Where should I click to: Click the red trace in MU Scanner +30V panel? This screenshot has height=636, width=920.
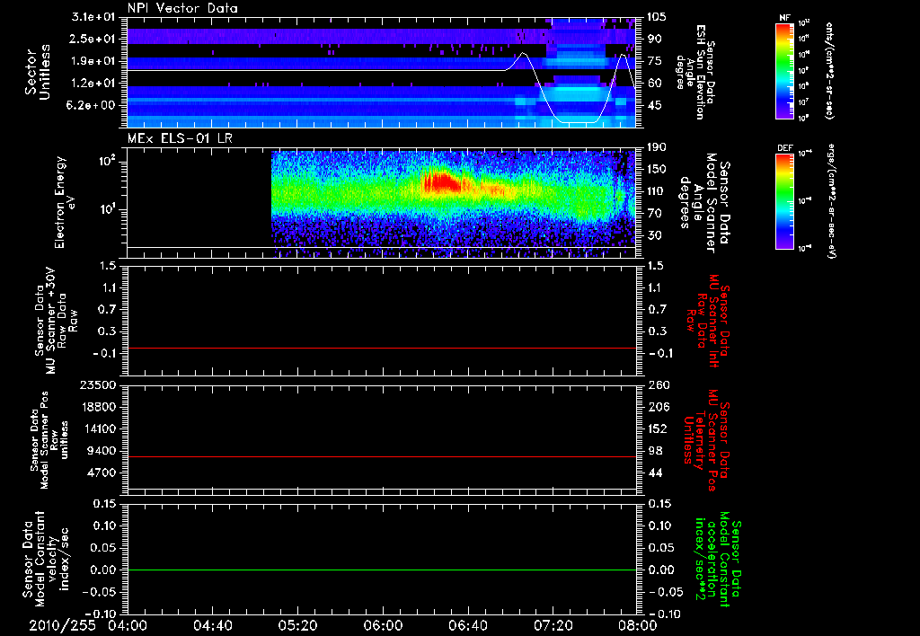pyautogui.click(x=381, y=348)
